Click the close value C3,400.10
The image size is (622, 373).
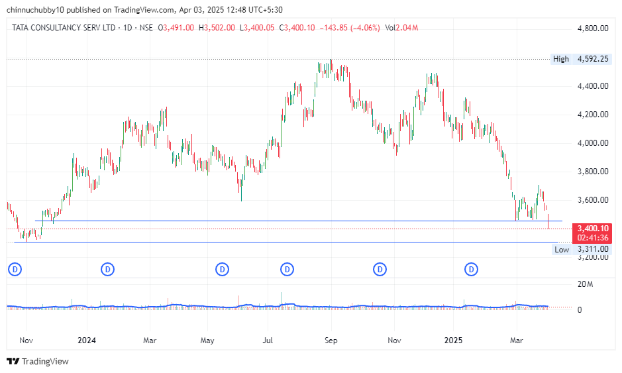click(x=297, y=28)
